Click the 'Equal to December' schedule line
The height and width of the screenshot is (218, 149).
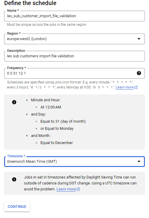tap(56, 143)
